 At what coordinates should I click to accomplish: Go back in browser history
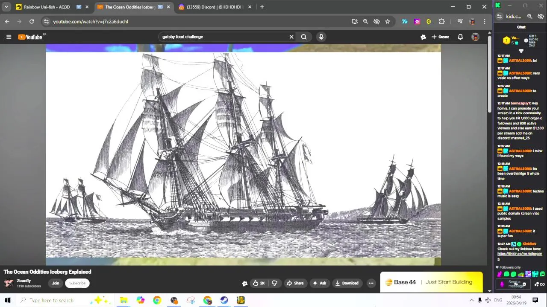point(7,21)
